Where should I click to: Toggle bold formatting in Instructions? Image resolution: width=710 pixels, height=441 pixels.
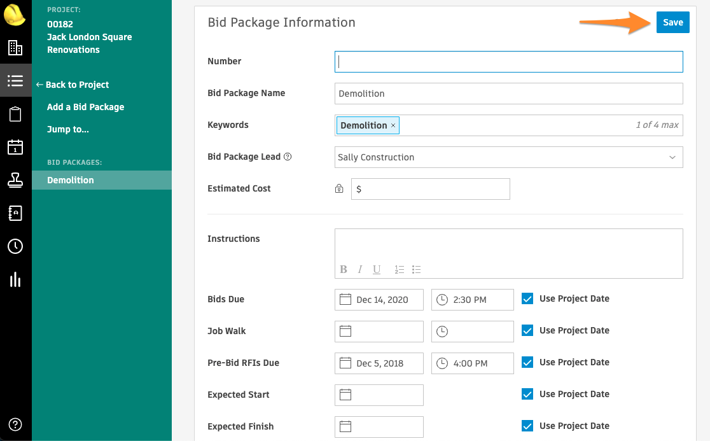click(344, 269)
